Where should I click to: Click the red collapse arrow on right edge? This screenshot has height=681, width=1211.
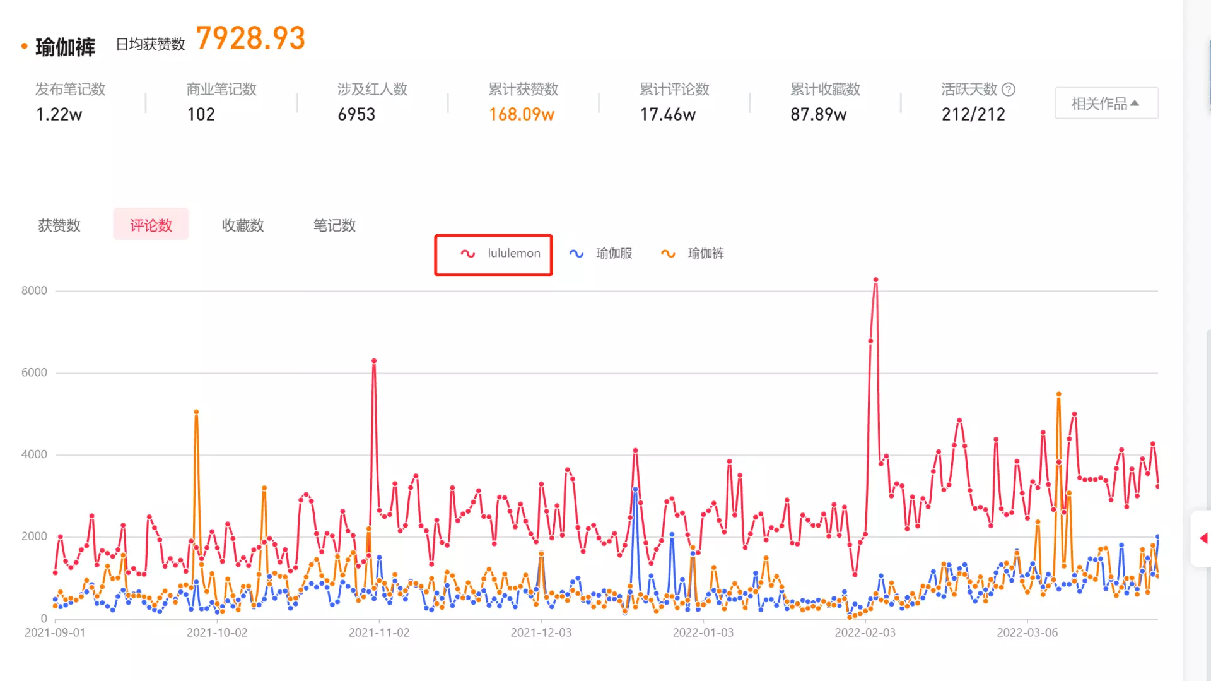pyautogui.click(x=1203, y=538)
